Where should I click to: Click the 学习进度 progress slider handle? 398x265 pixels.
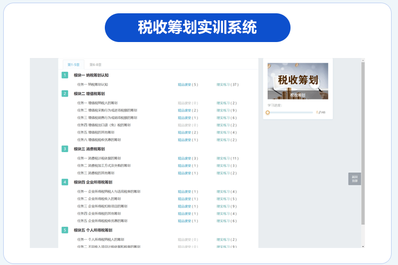(x=268, y=112)
